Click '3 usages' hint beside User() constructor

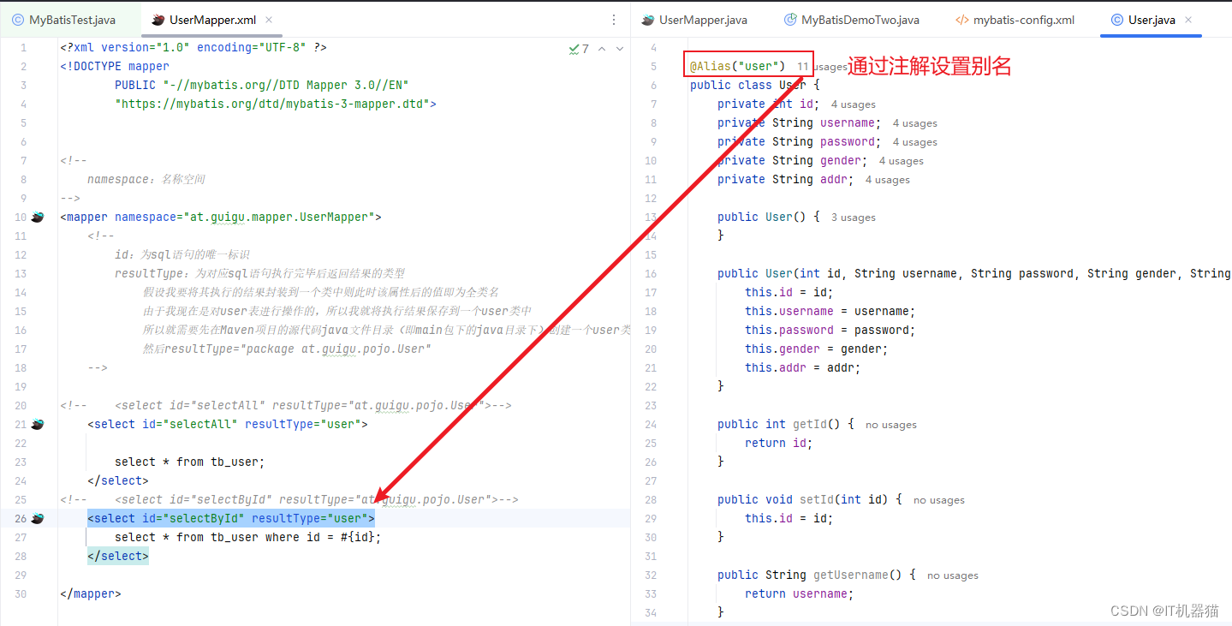tap(854, 218)
